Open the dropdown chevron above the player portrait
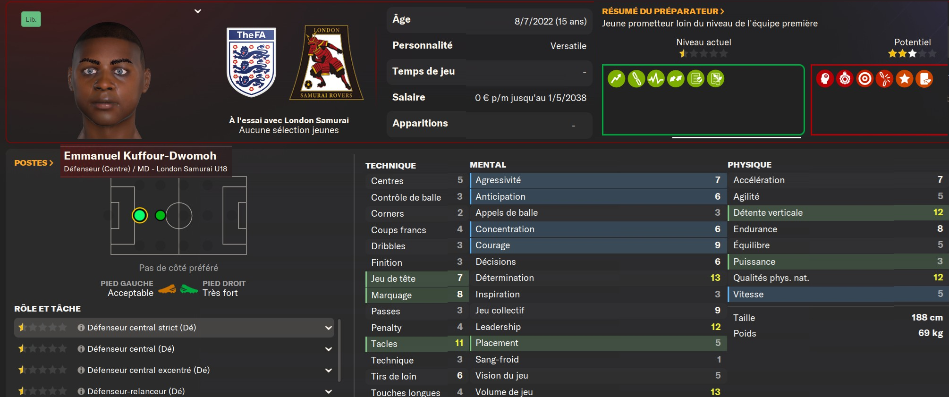 pyautogui.click(x=198, y=11)
